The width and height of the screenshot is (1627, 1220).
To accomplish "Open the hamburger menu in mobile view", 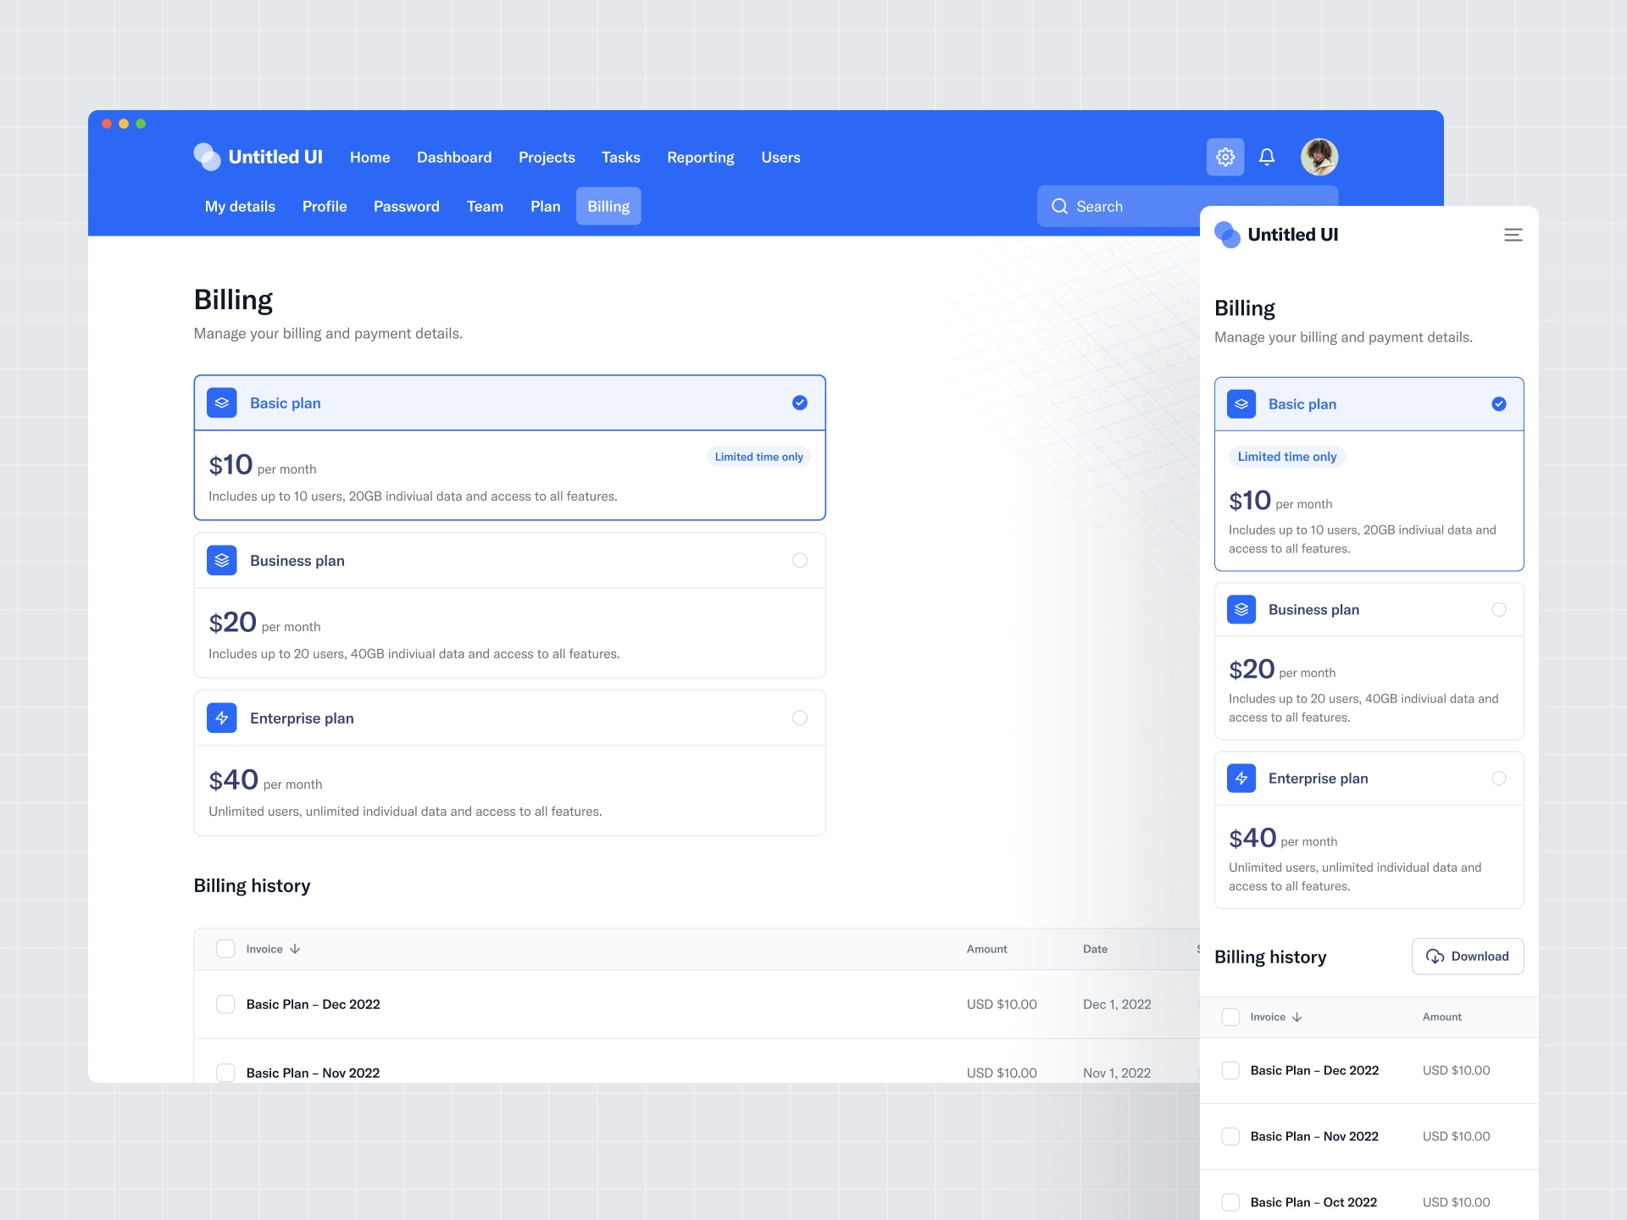I will 1513,235.
